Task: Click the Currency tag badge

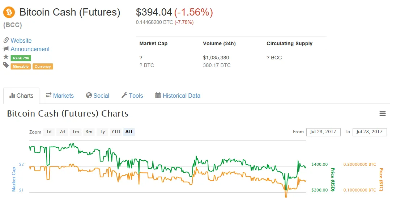Action: pyautogui.click(x=43, y=67)
